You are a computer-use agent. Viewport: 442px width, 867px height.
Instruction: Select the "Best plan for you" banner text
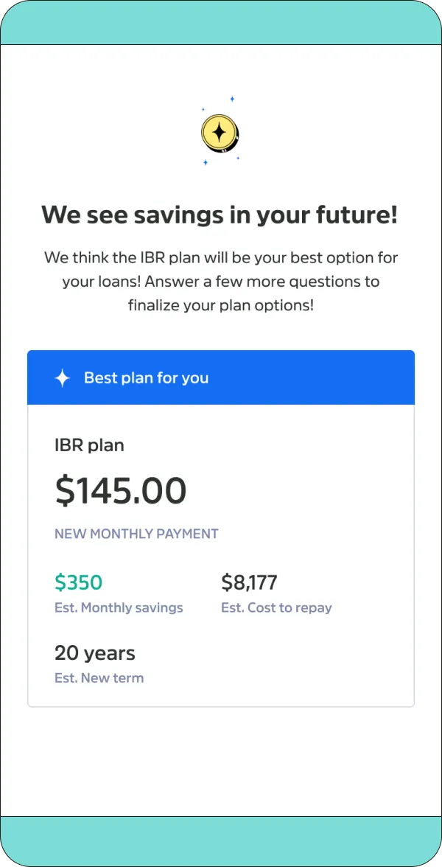146,378
